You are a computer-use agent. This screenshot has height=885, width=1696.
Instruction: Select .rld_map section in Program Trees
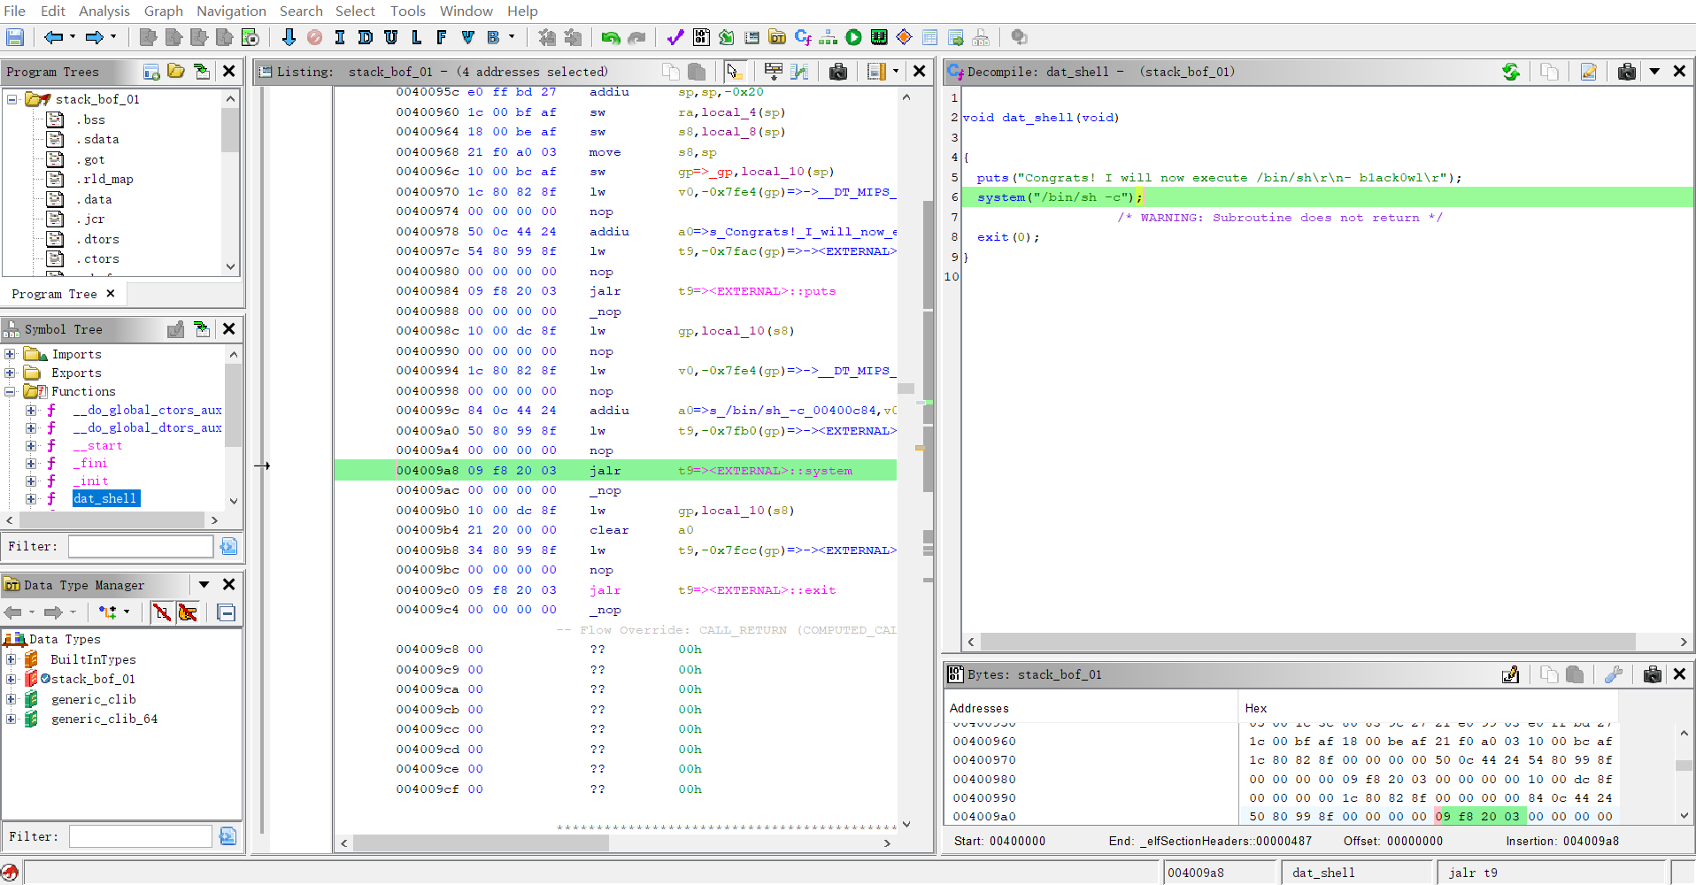[104, 179]
